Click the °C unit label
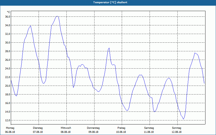Viewport: 216px width, 135px height. tap(9, 12)
